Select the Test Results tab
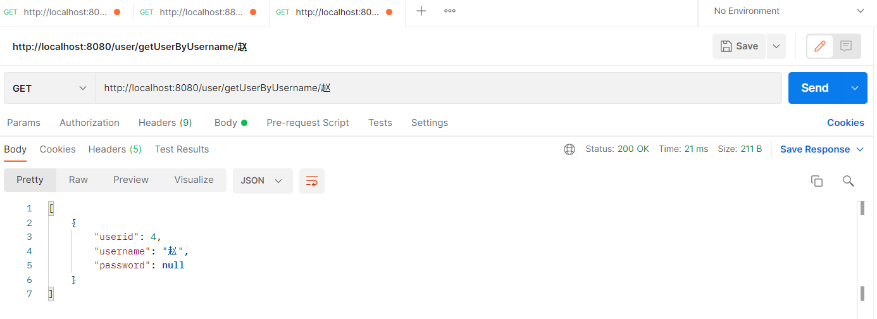This screenshot has width=877, height=319. tap(182, 149)
